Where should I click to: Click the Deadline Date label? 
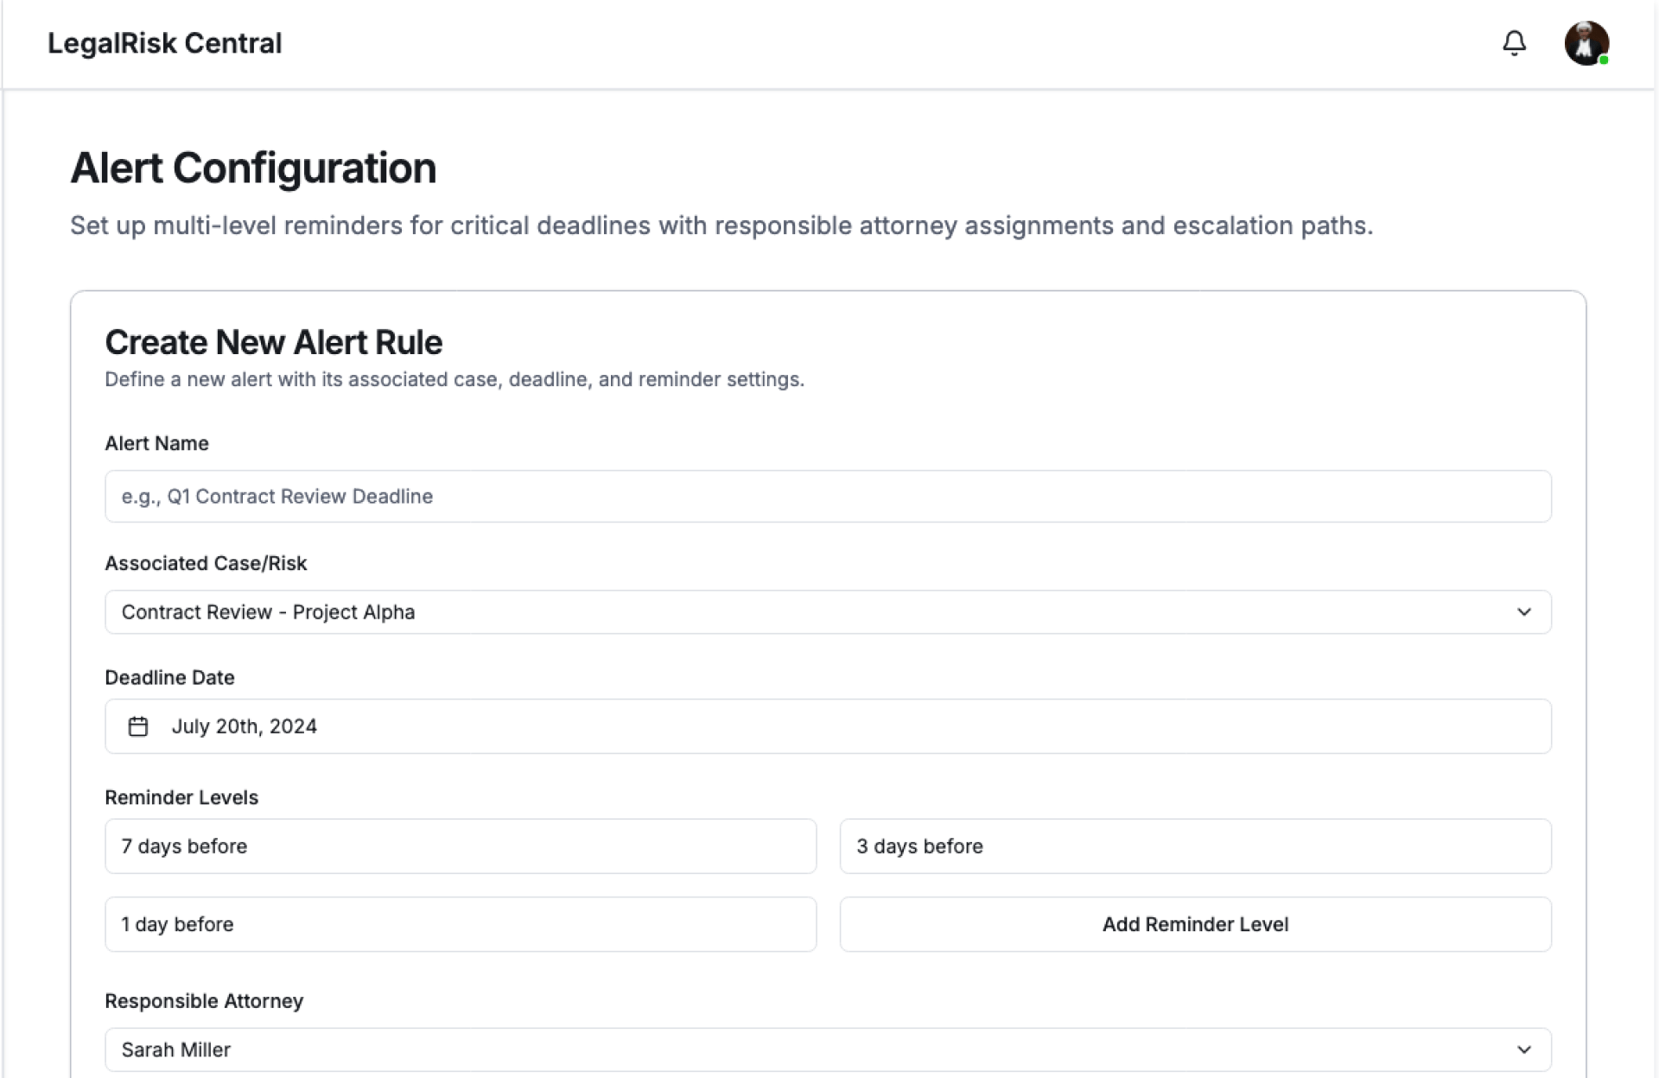point(169,677)
